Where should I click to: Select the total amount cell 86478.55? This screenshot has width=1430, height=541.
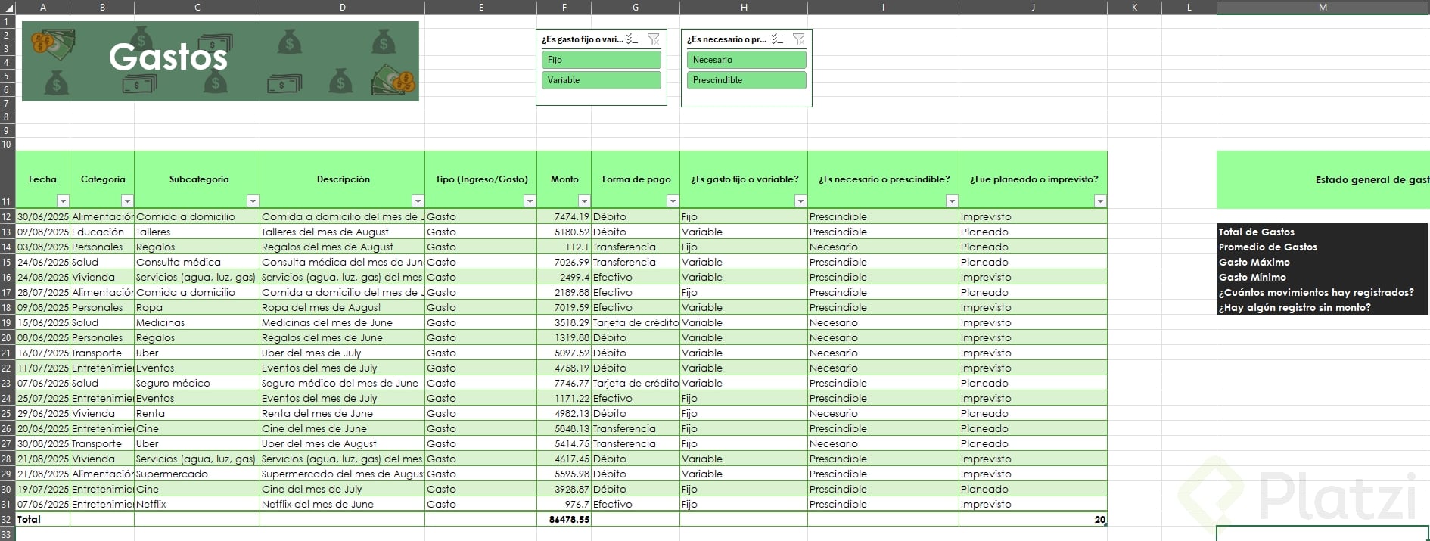(x=564, y=519)
